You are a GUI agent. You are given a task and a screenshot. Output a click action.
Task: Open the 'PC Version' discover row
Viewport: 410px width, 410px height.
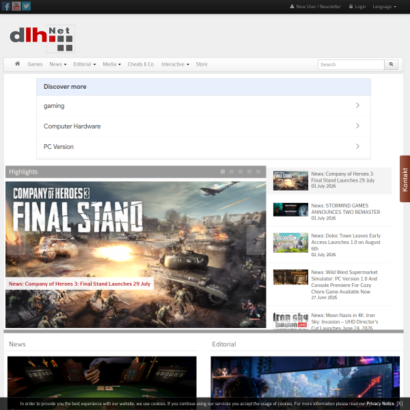(x=204, y=146)
